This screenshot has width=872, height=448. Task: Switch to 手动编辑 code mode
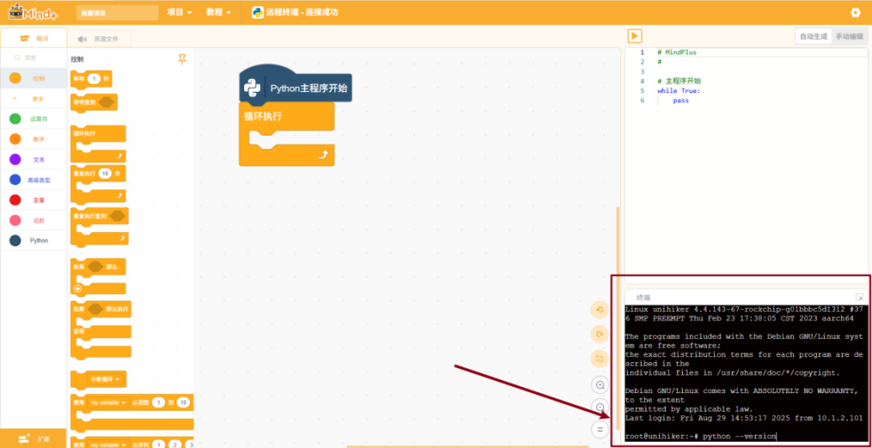[849, 36]
